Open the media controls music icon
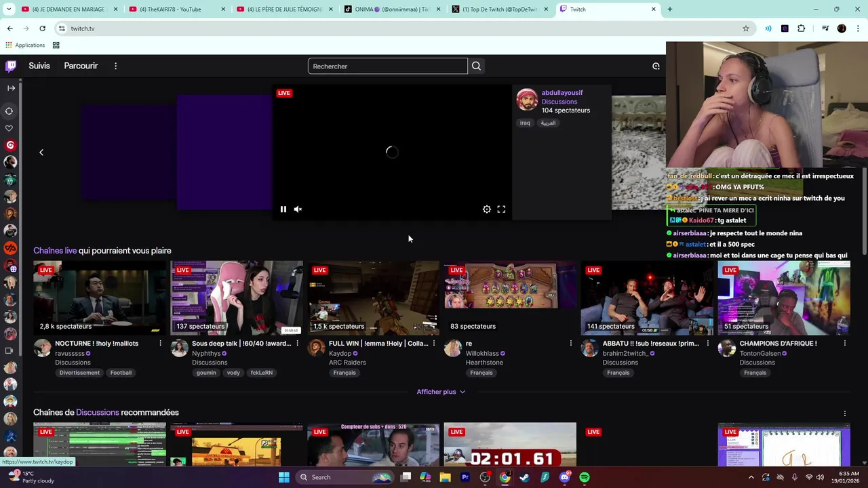 coord(825,28)
